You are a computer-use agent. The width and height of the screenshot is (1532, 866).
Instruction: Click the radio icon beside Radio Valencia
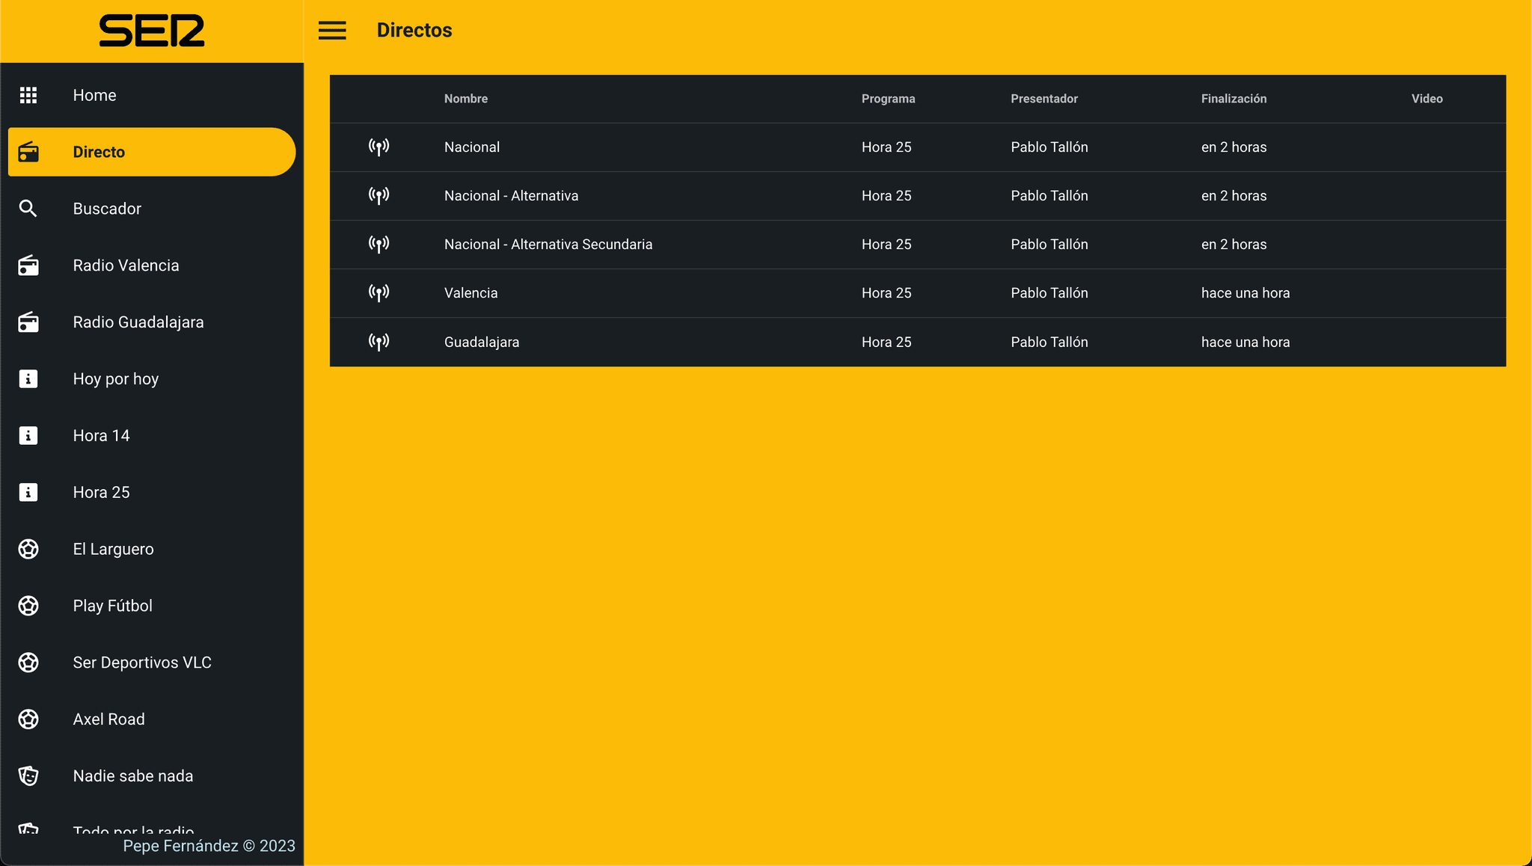(x=28, y=265)
